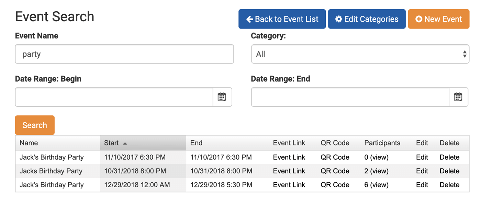Open the Category dropdown

point(360,54)
